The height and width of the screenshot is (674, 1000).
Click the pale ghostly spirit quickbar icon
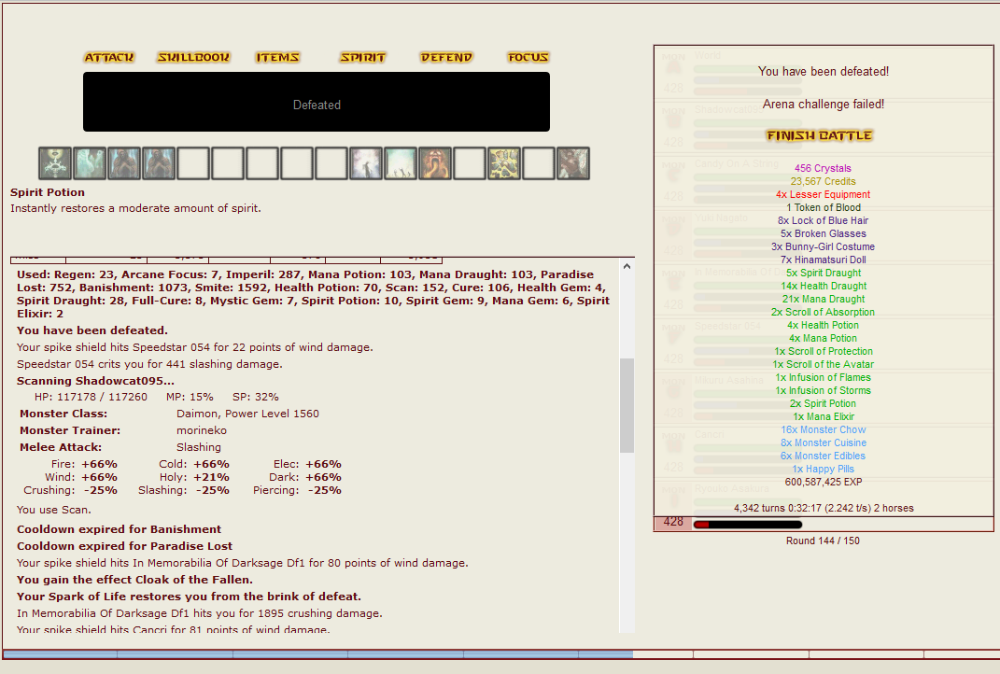coord(90,163)
